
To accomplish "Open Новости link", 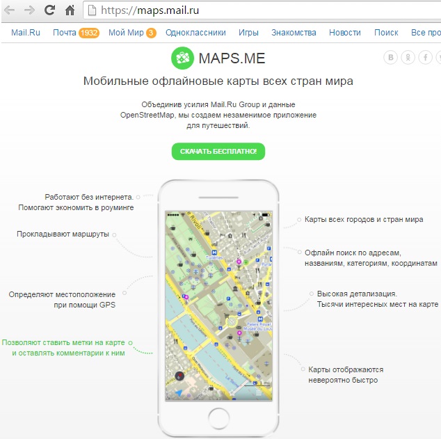I will (345, 33).
